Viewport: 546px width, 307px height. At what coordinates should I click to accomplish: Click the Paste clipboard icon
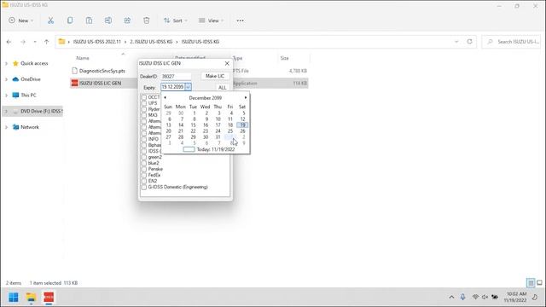point(89,20)
